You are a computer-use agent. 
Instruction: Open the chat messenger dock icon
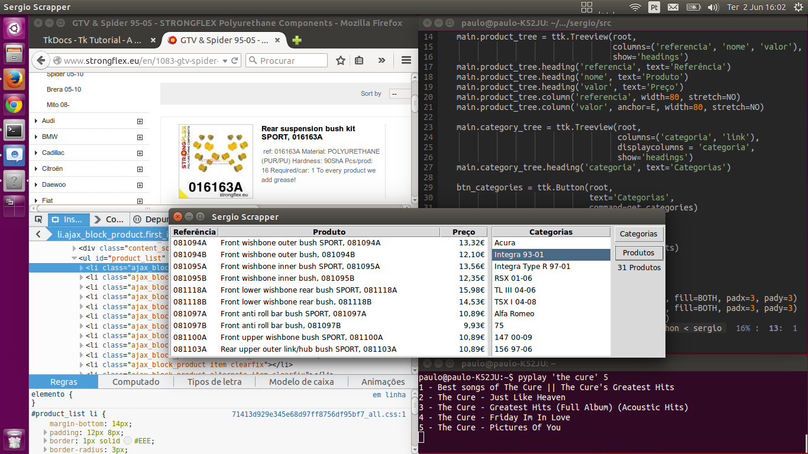(14, 156)
